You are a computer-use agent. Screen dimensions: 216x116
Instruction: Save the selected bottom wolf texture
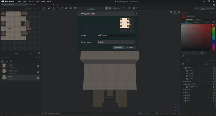pyautogui.click(x=38, y=78)
